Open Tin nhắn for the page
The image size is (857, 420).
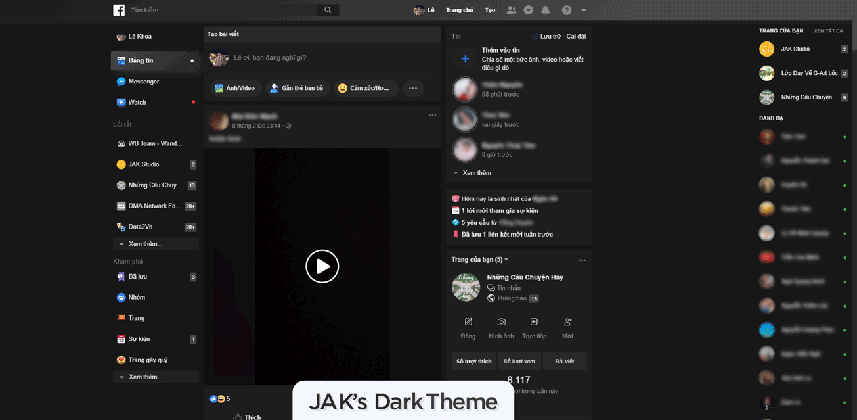tap(504, 288)
